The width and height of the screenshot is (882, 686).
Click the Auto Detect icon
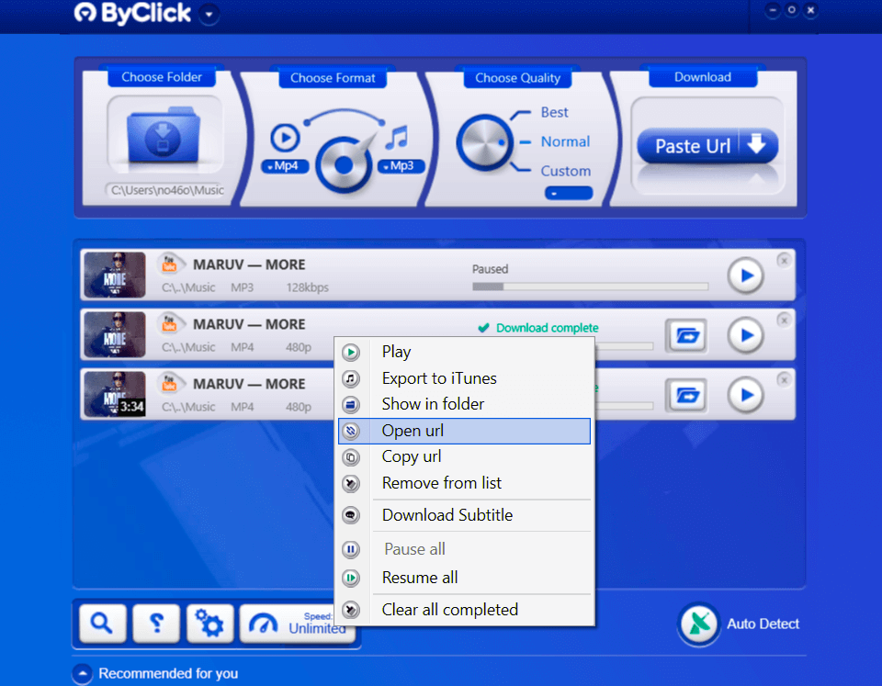699,624
